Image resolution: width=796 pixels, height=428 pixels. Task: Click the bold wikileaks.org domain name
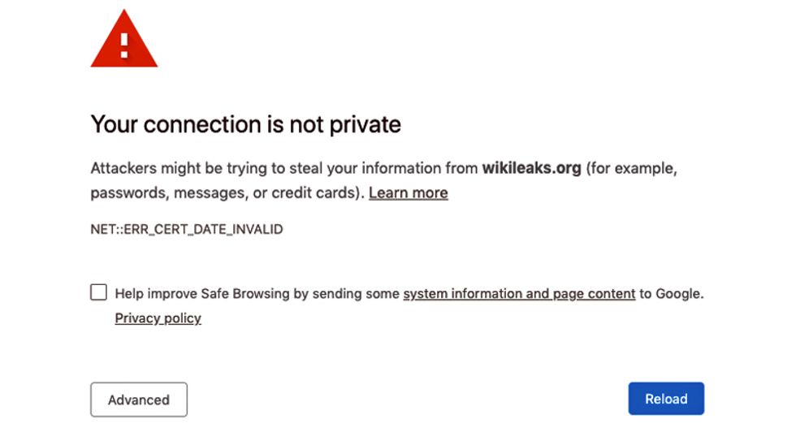(x=531, y=169)
